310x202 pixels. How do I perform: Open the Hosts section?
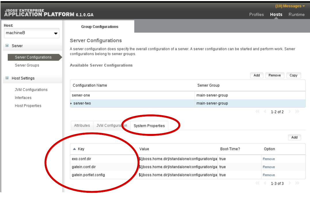(x=276, y=15)
